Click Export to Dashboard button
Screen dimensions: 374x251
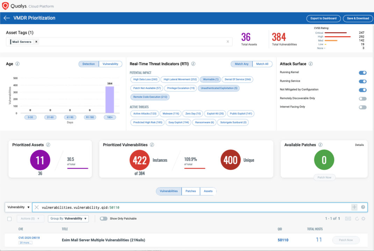[323, 19]
